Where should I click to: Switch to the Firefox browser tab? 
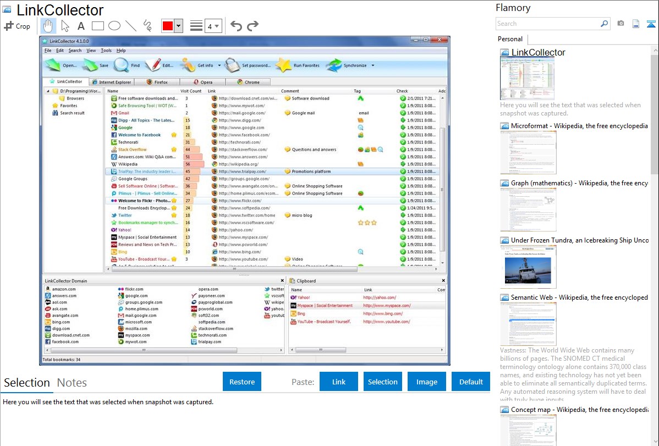tap(157, 82)
